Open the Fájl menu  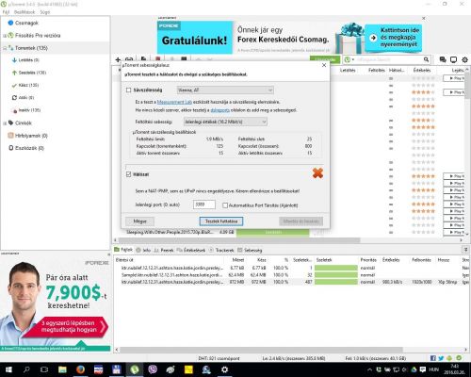click(x=6, y=12)
